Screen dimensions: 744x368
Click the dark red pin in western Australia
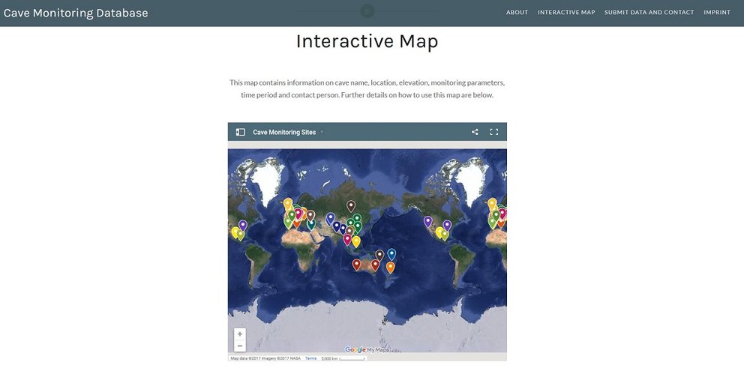(x=357, y=265)
